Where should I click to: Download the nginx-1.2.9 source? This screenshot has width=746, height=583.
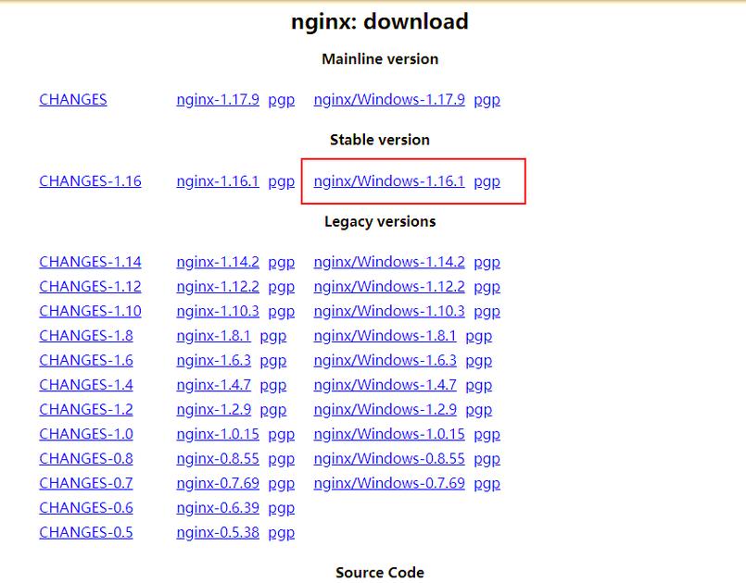pos(214,410)
